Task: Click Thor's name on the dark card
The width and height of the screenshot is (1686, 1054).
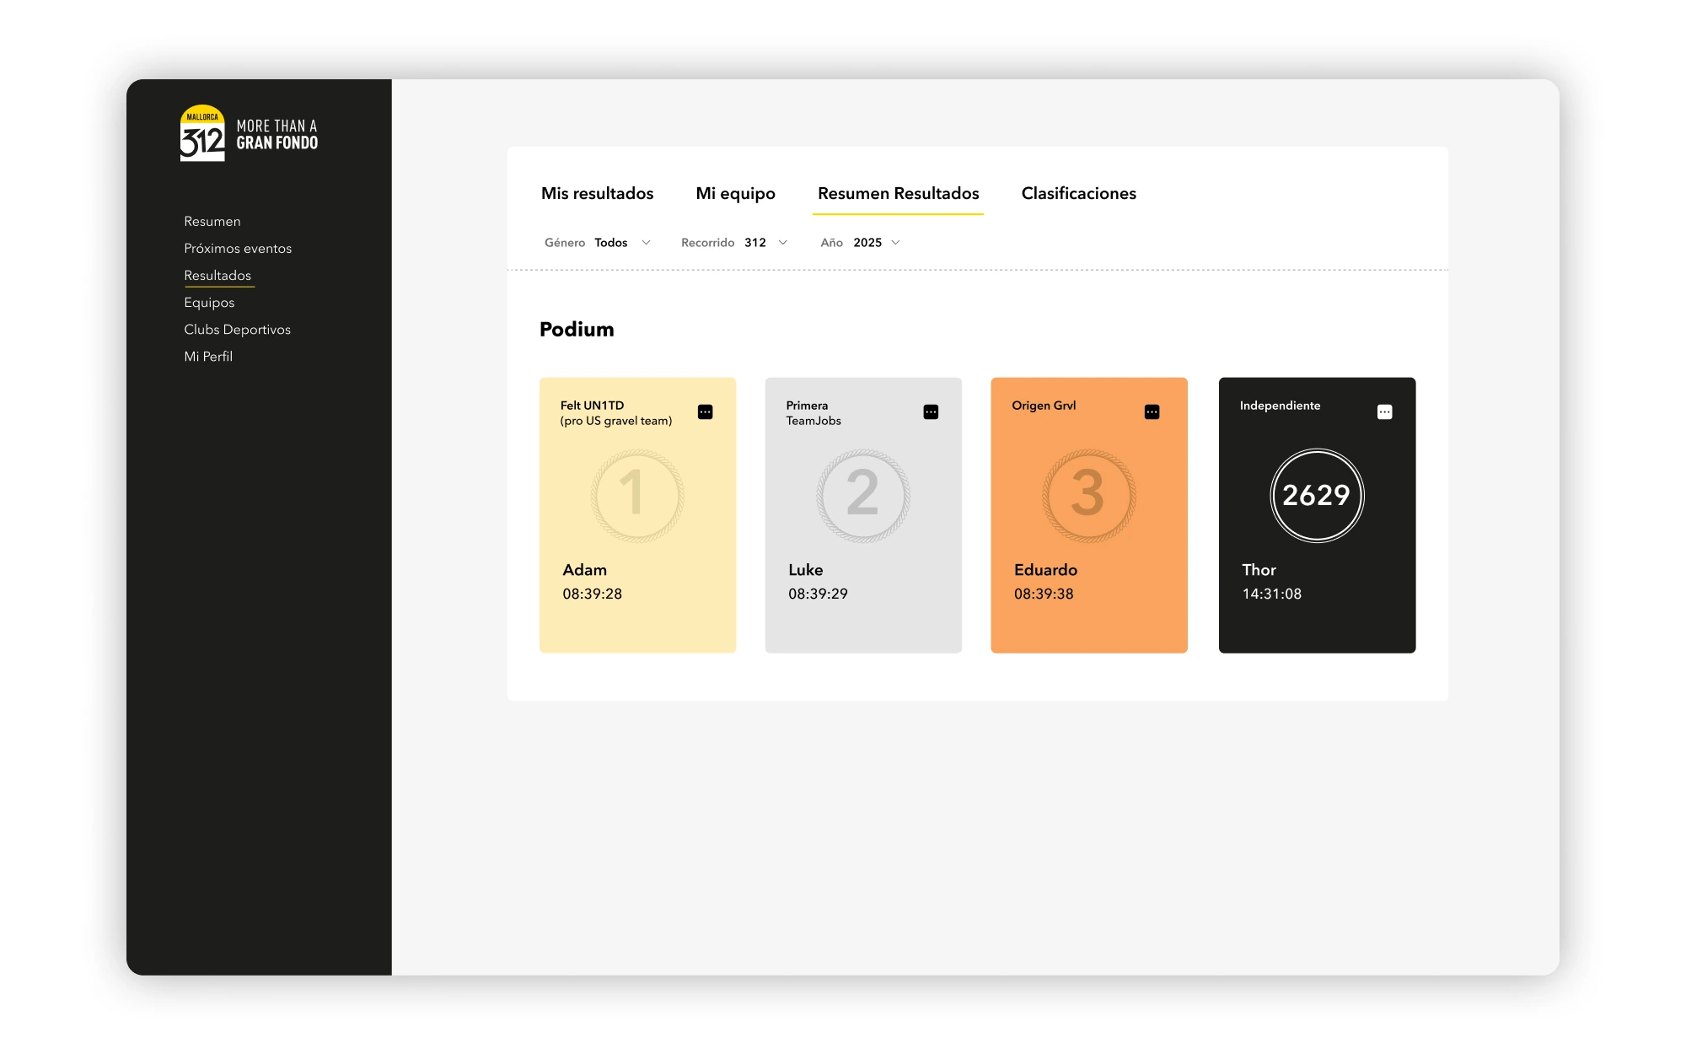Action: [x=1259, y=570]
